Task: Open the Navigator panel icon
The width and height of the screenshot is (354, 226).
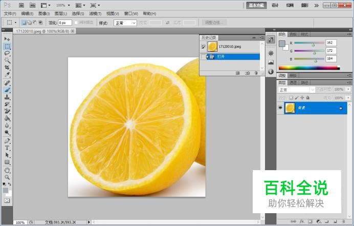Action: pyautogui.click(x=271, y=53)
